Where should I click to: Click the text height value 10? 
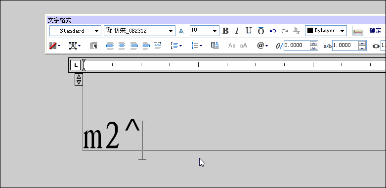tap(194, 30)
